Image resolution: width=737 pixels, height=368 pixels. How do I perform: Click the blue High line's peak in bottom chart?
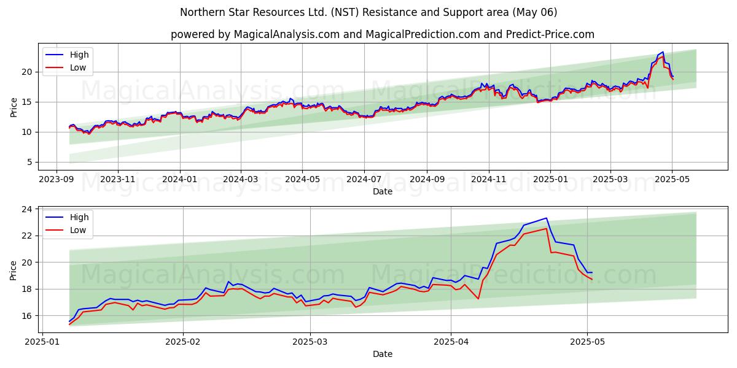tap(546, 218)
